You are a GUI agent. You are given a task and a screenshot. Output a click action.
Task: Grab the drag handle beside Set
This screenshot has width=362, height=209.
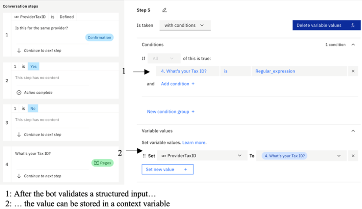[x=144, y=156]
